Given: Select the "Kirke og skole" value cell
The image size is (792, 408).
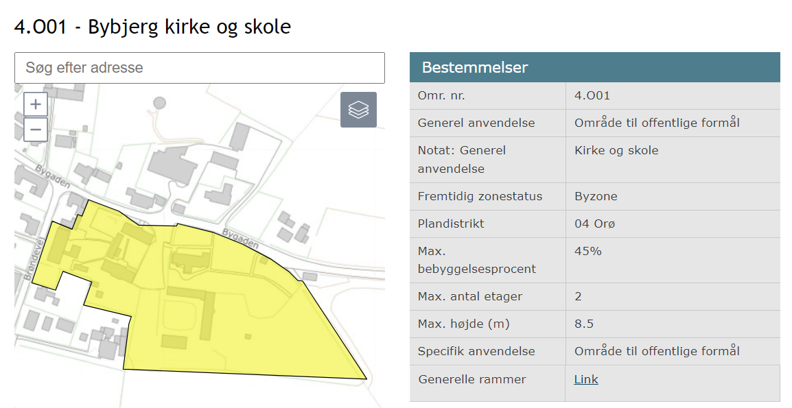Looking at the screenshot, I should (x=616, y=151).
